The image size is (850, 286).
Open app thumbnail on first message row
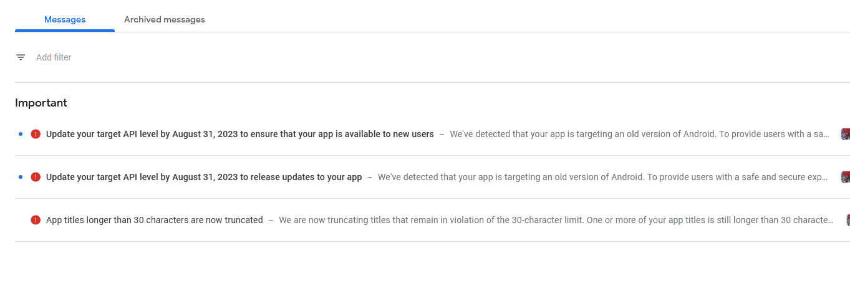tap(845, 134)
